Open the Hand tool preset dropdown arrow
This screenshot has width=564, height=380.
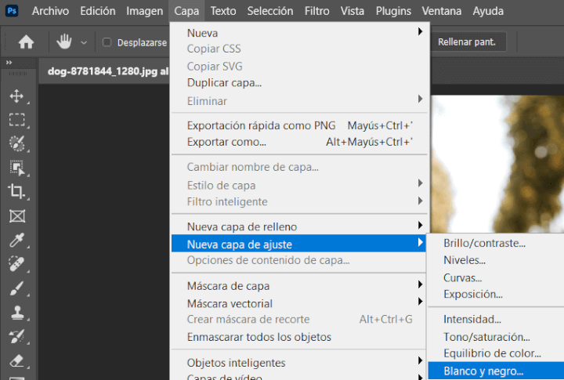click(84, 42)
